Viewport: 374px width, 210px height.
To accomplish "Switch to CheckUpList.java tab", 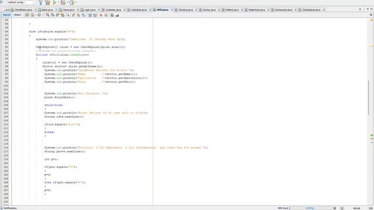I will point(311,10).
